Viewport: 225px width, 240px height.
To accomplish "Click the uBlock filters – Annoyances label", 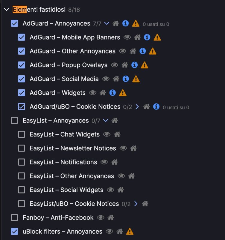I will [x=62, y=232].
